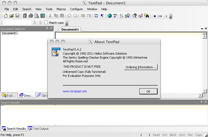Switch to Explorer panel tab
Viewport: 208px width, 137px height.
pos(9,96)
